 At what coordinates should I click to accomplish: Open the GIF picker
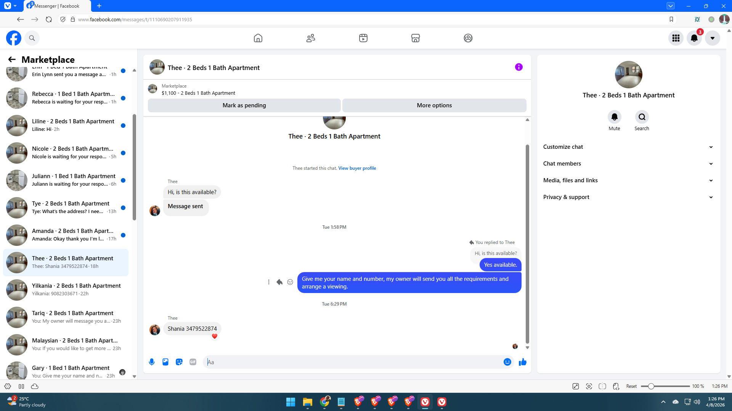coord(193,362)
